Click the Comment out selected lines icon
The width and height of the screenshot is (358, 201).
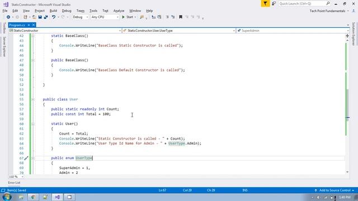click(x=154, y=17)
